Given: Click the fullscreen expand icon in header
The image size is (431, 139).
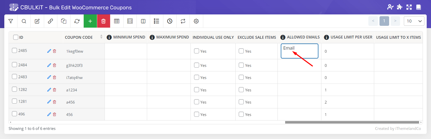Looking at the screenshot, I should (x=409, y=7).
